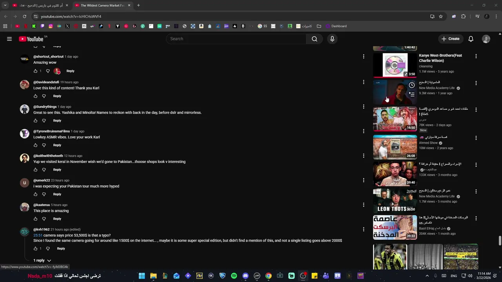The image size is (502, 282).
Task: Open a new Chrome tab
Action: click(x=138, y=5)
